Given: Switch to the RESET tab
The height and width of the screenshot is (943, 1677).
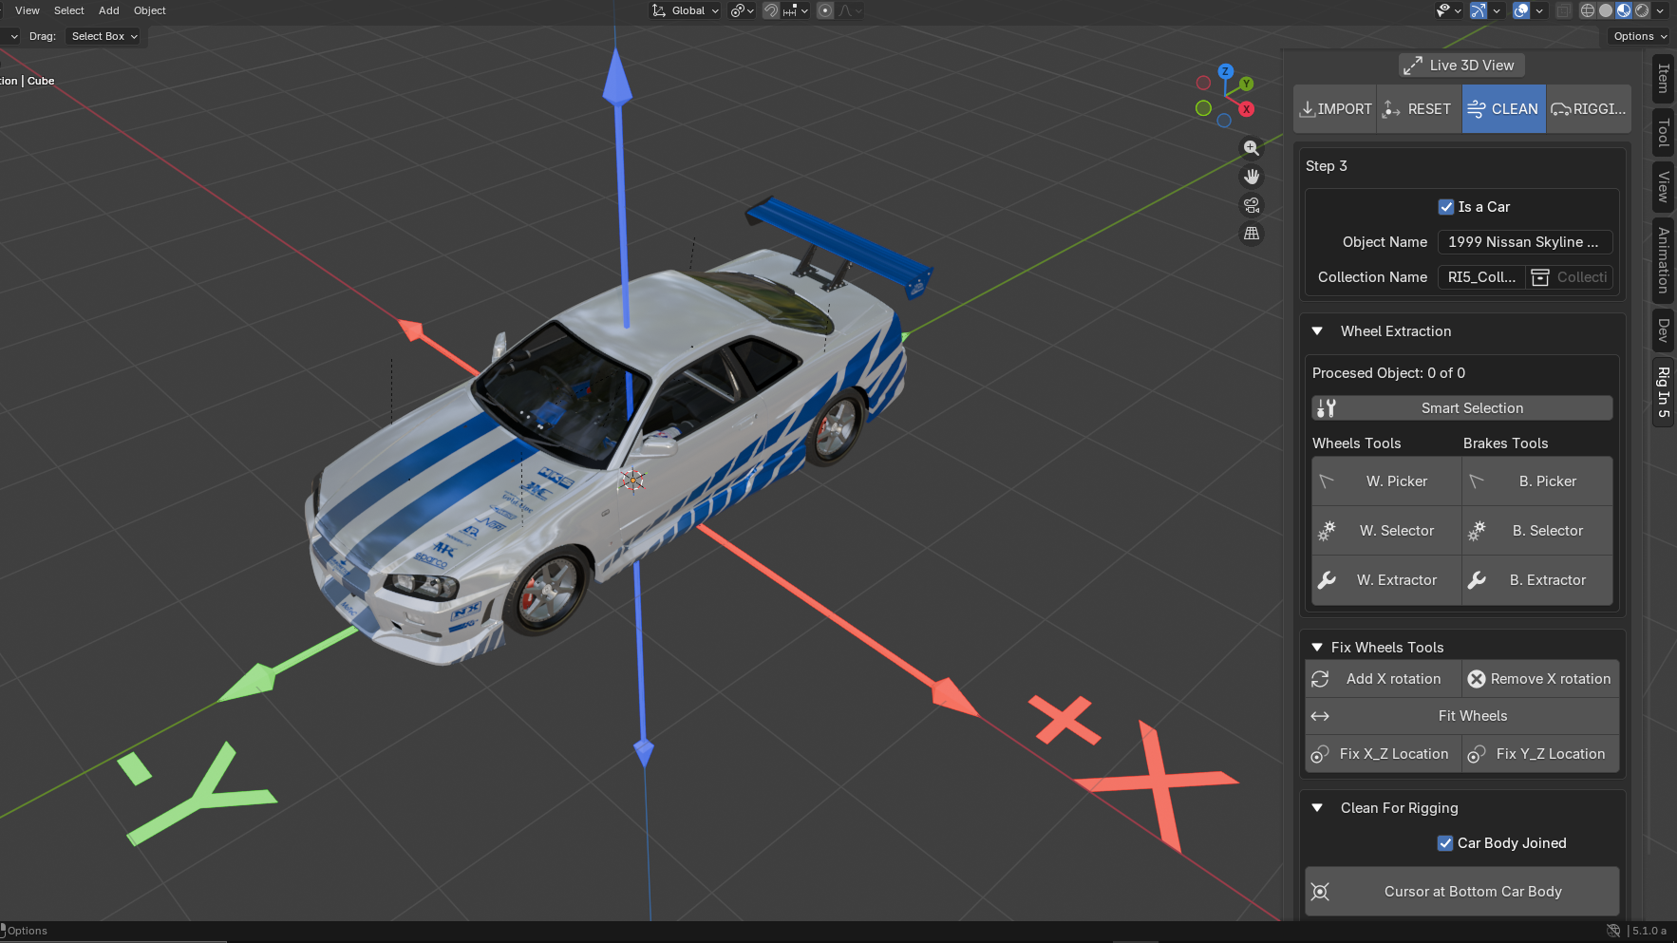Looking at the screenshot, I should coord(1420,109).
